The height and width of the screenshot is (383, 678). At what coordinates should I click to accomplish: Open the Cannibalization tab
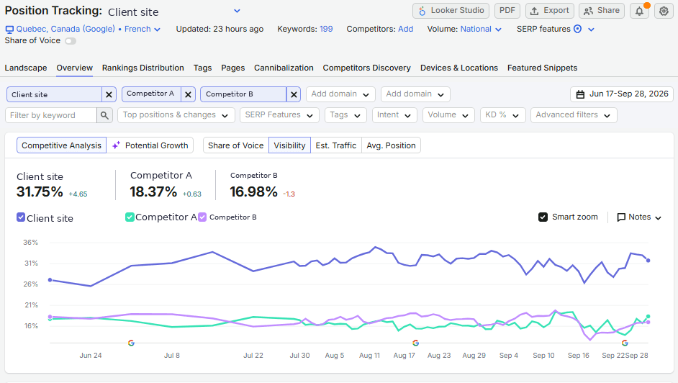[x=284, y=68]
